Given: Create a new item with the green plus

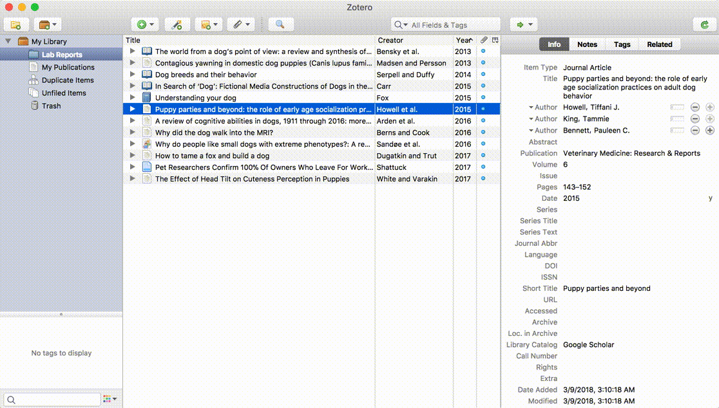Looking at the screenshot, I should [142, 24].
